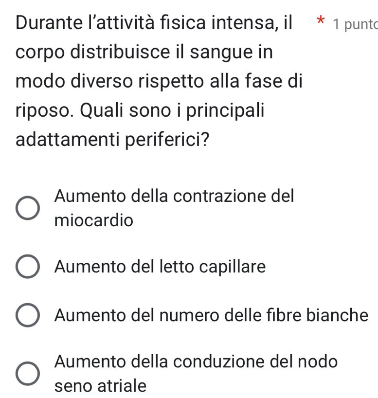
Task: Select the radio button for "Aumento della contrazione del miocardio"
Action: pos(28,209)
